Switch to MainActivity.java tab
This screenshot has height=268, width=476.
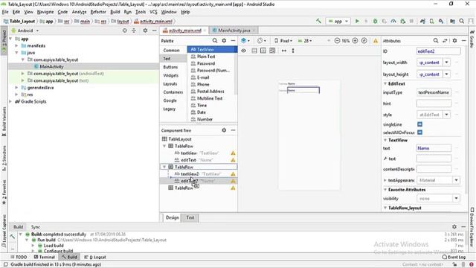(234, 31)
